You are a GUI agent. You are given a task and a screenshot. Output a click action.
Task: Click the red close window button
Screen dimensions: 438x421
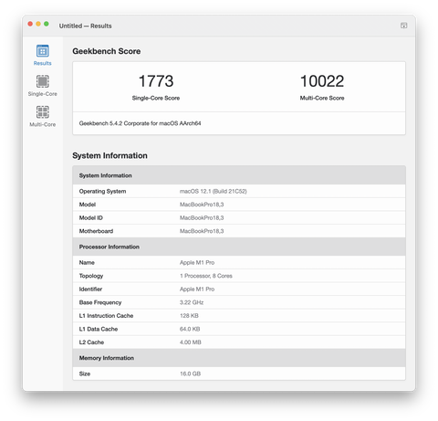tap(30, 24)
